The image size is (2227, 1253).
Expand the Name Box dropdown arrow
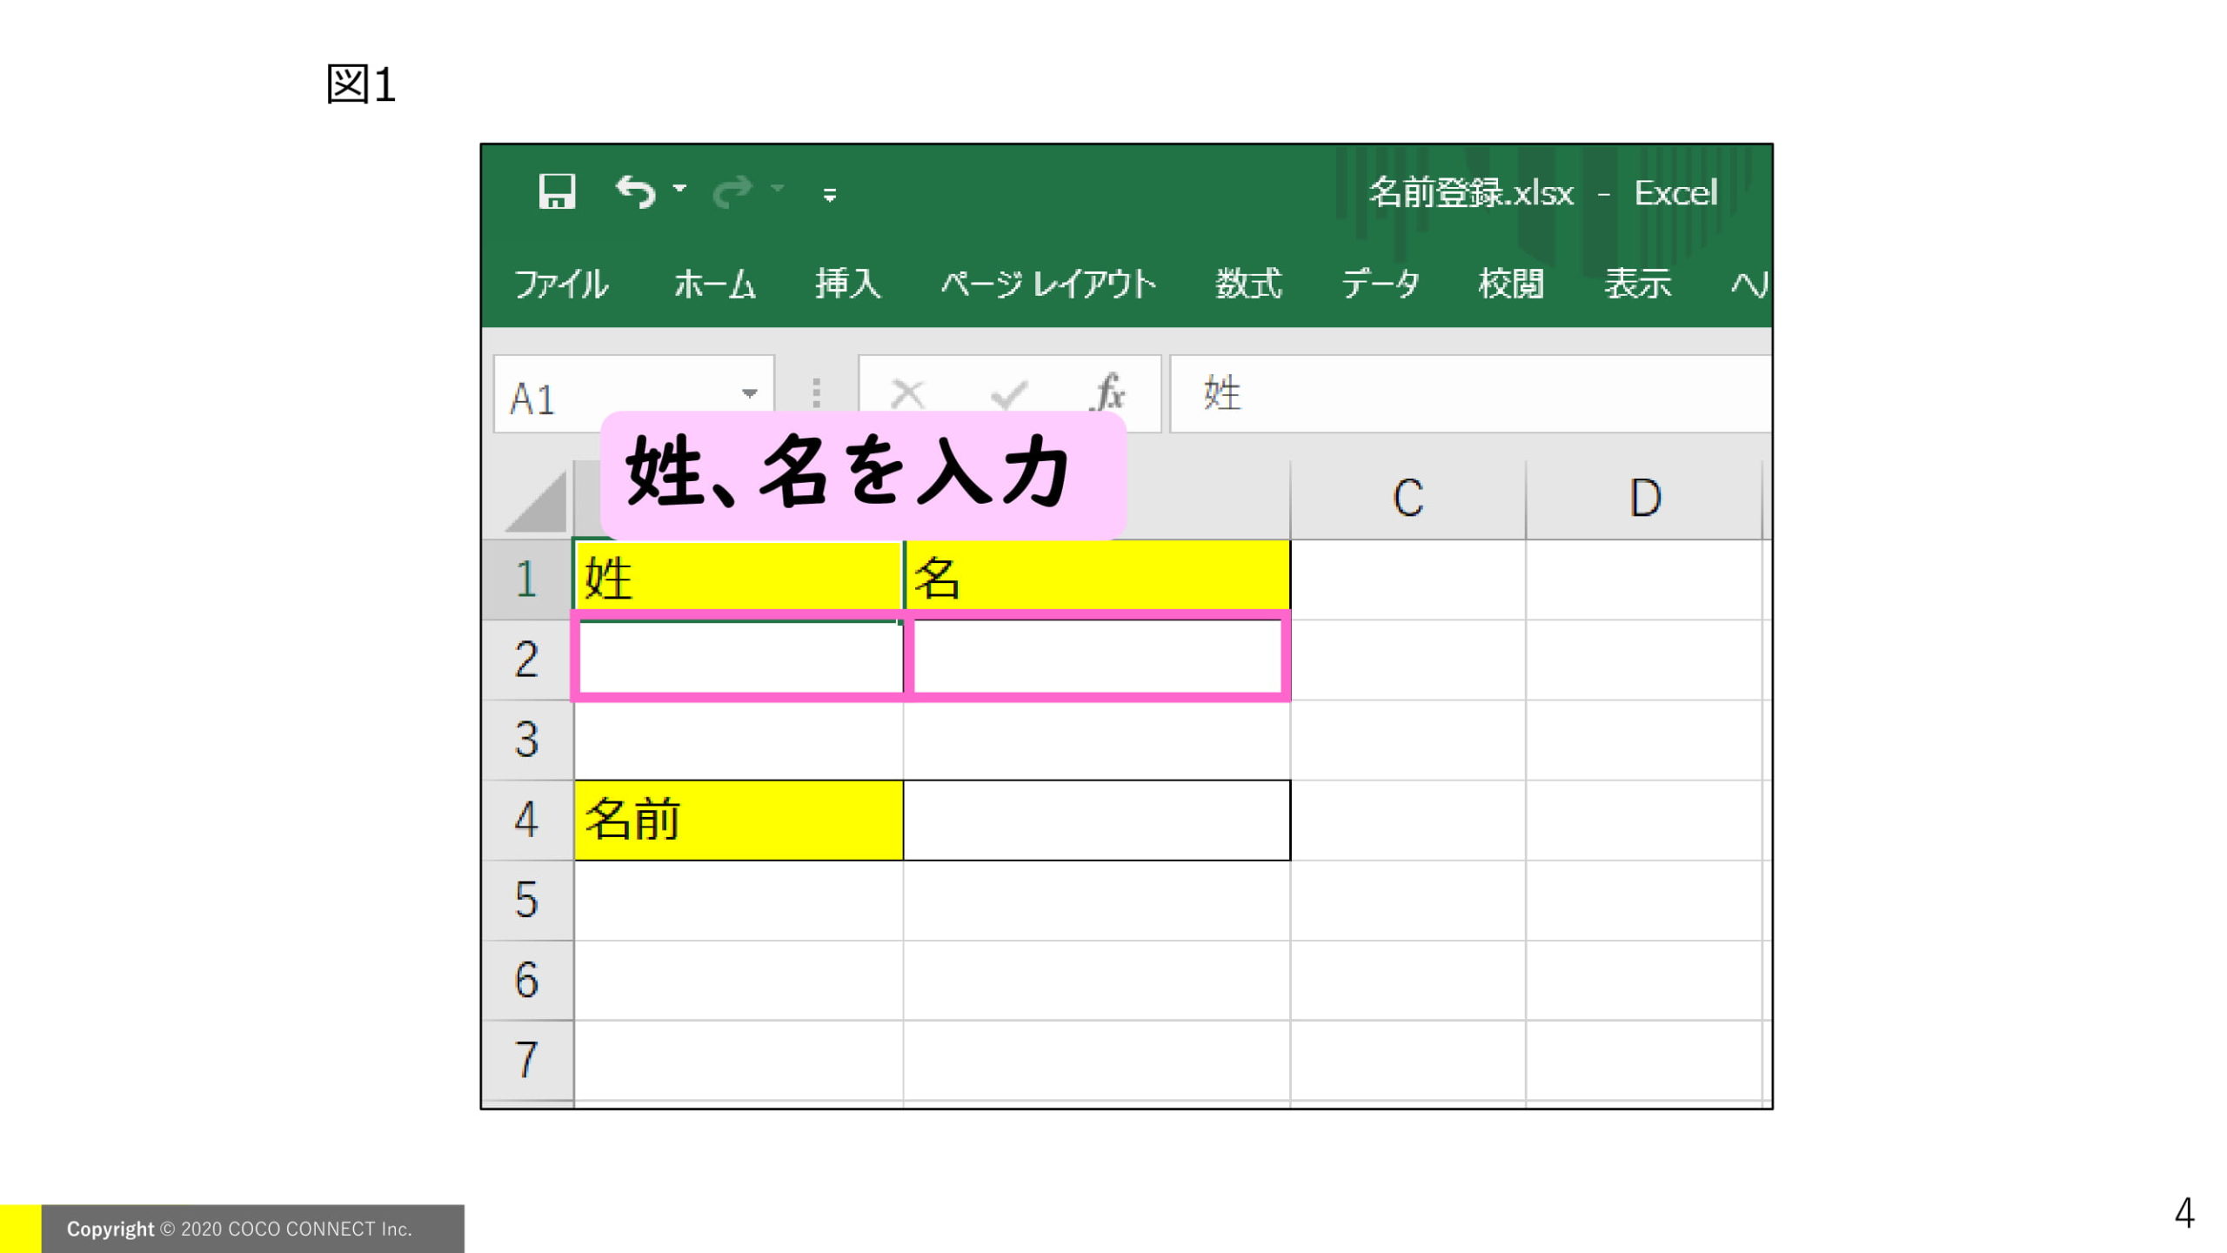[x=750, y=394]
